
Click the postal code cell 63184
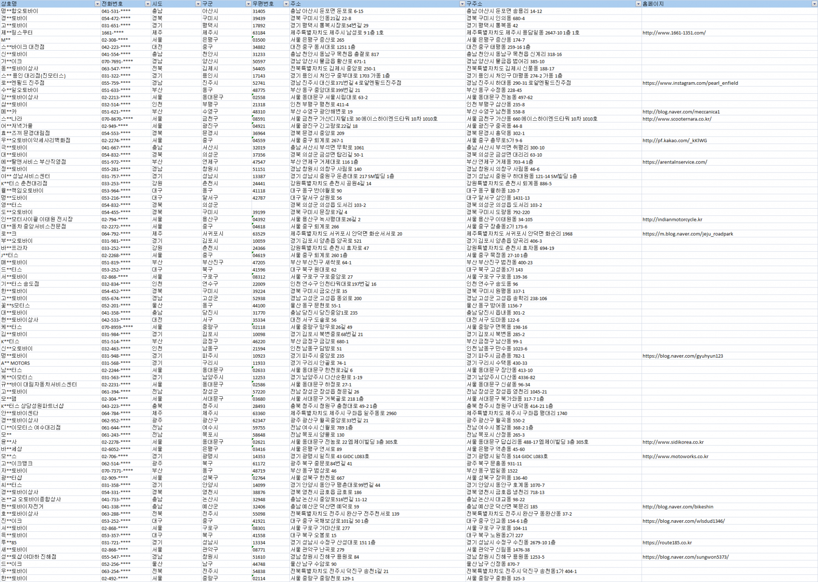[259, 33]
